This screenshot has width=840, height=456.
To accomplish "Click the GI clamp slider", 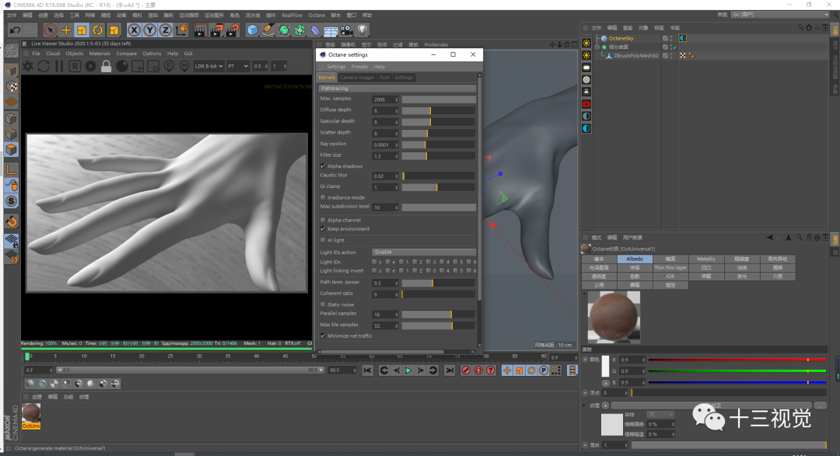I will point(438,187).
